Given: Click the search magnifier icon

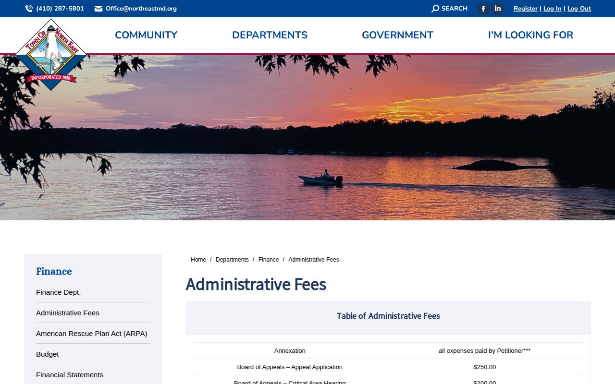Looking at the screenshot, I should tap(435, 9).
